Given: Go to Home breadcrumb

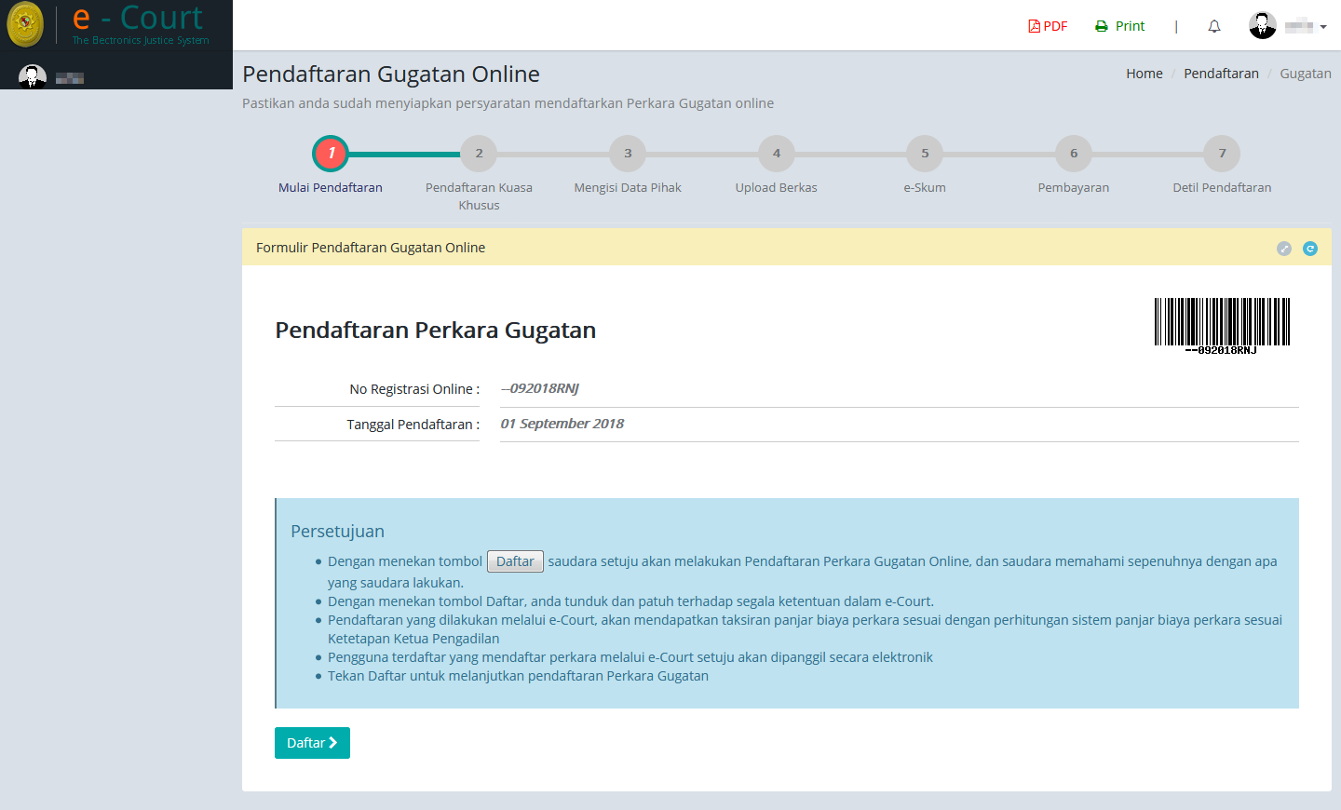Looking at the screenshot, I should tap(1145, 74).
